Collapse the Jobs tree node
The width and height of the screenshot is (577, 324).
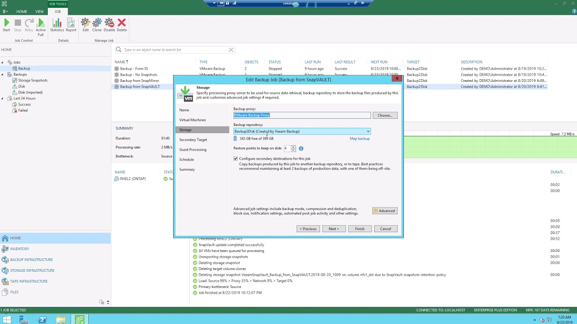(2, 63)
